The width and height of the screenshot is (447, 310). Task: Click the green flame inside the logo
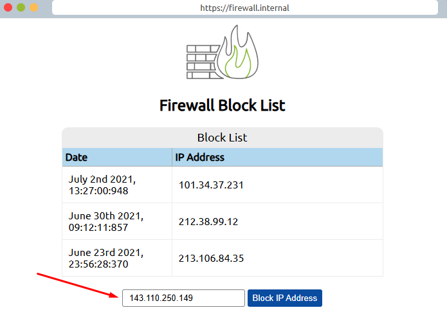click(239, 61)
